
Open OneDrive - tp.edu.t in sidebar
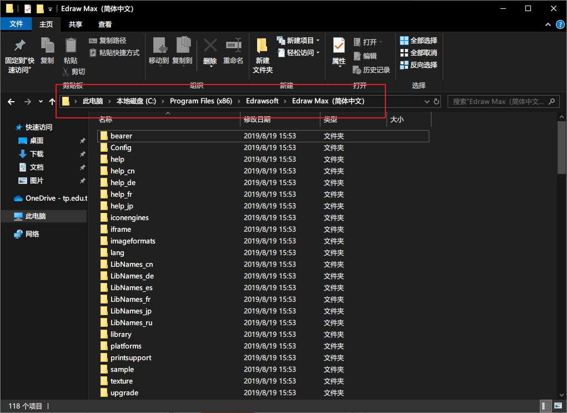51,198
